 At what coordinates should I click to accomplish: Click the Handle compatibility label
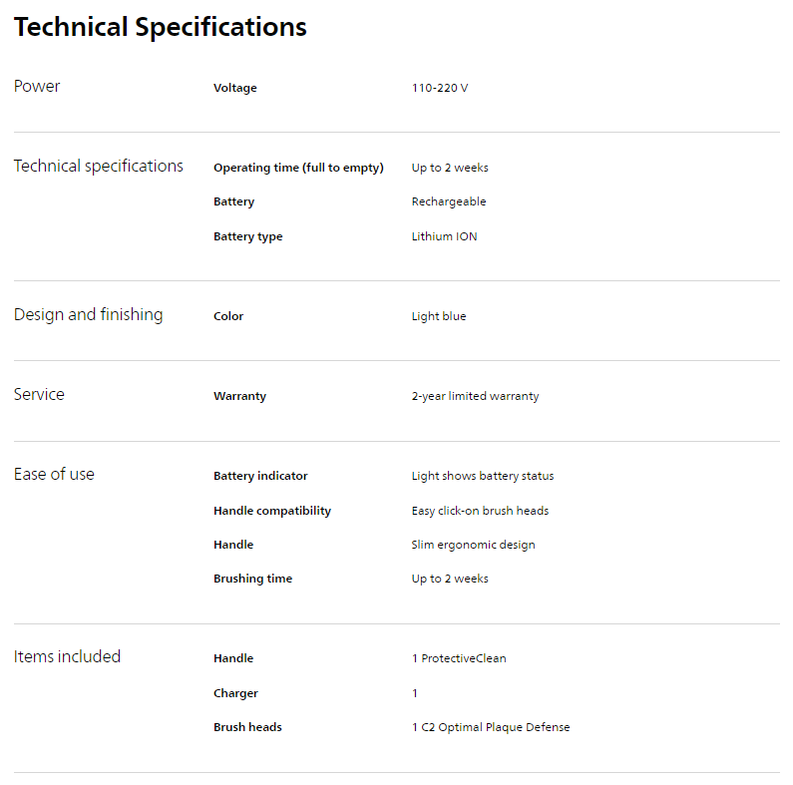pos(272,511)
